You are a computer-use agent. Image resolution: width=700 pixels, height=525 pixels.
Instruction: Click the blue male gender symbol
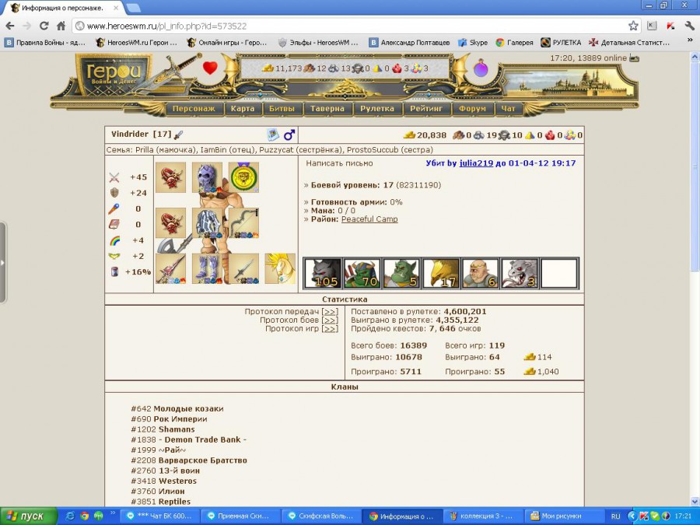289,135
